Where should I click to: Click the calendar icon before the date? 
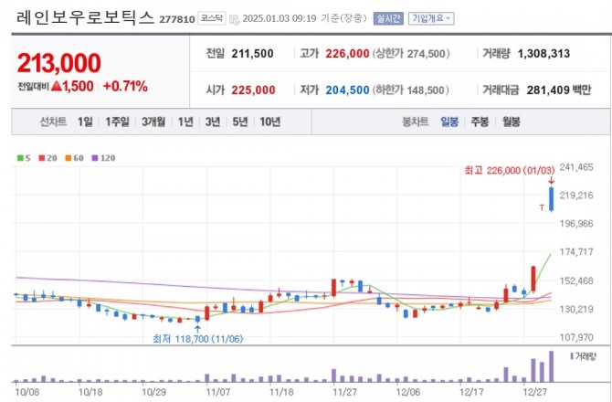pos(234,19)
